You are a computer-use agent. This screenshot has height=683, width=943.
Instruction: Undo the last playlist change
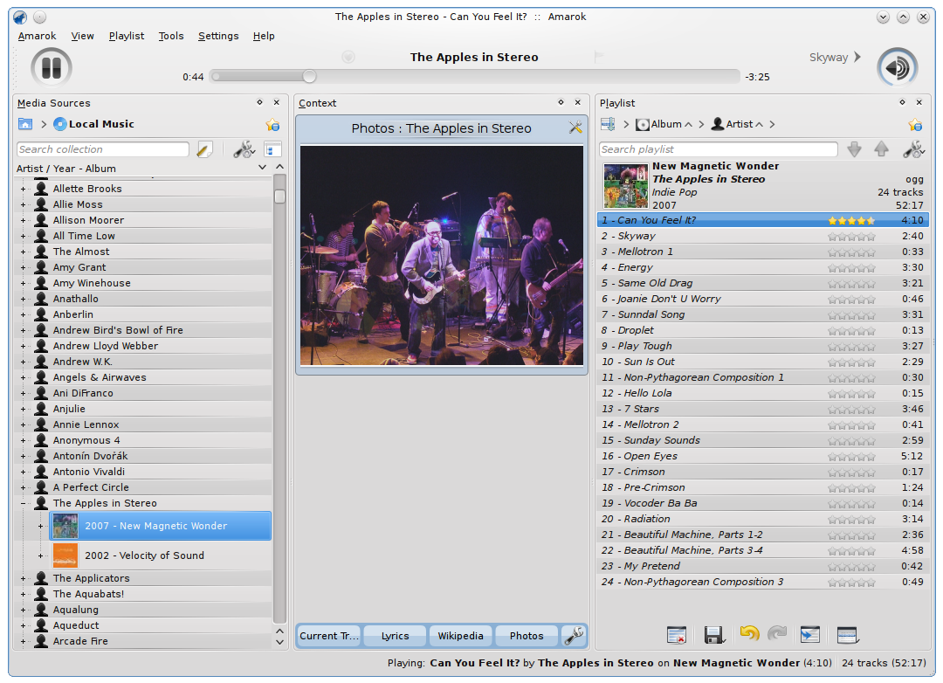tap(749, 634)
